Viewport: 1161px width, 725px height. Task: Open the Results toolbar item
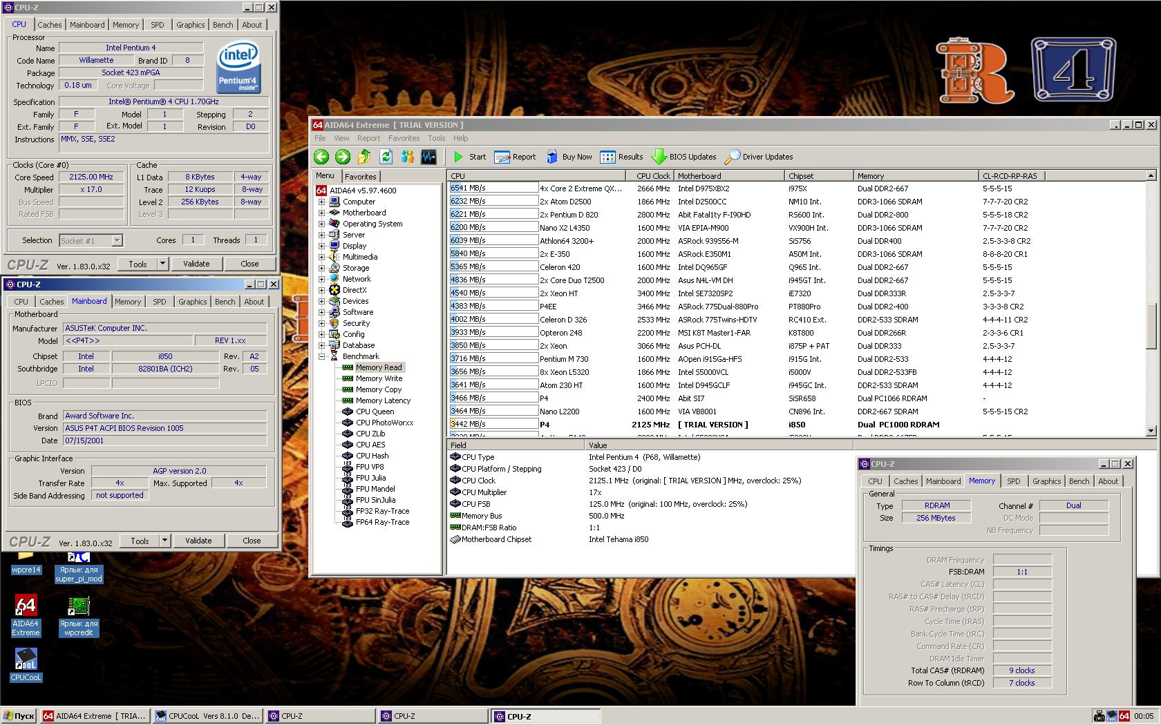click(622, 157)
